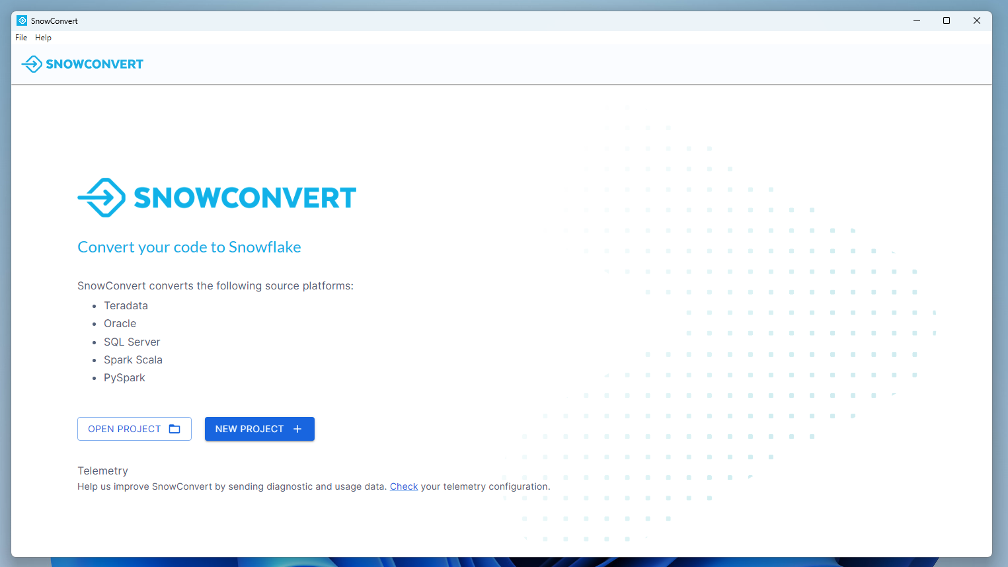Click the OPEN PROJECT button
The height and width of the screenshot is (567, 1008).
tap(134, 429)
